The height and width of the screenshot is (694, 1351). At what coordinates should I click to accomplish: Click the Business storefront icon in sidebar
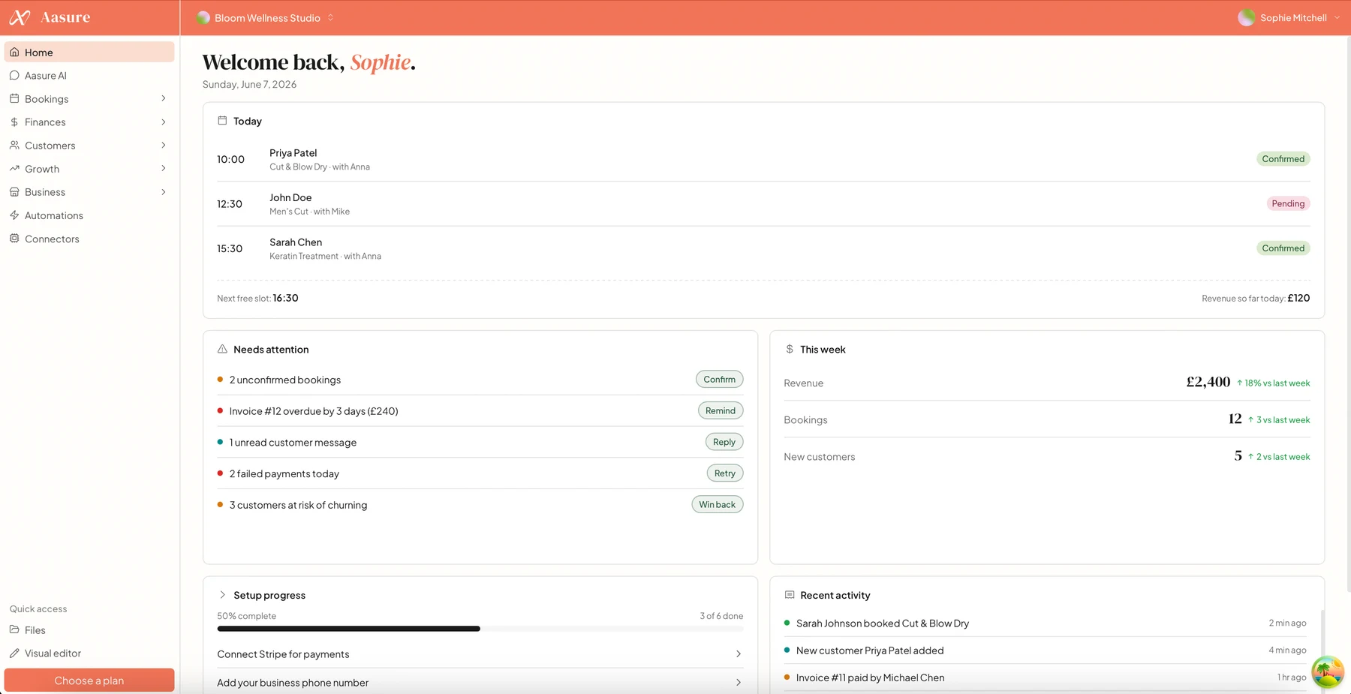tap(14, 192)
